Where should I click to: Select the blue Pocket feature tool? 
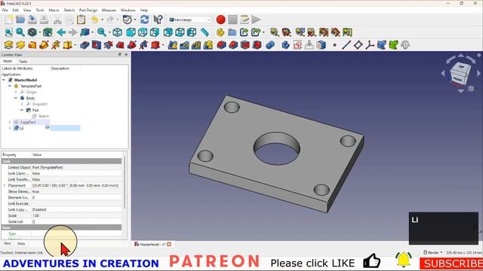(85, 45)
